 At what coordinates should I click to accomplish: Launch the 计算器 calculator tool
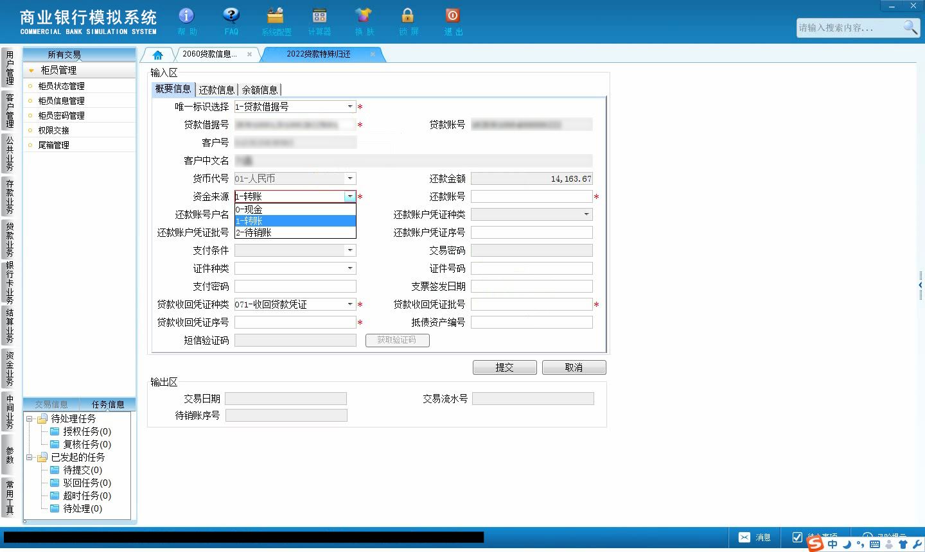click(x=319, y=15)
